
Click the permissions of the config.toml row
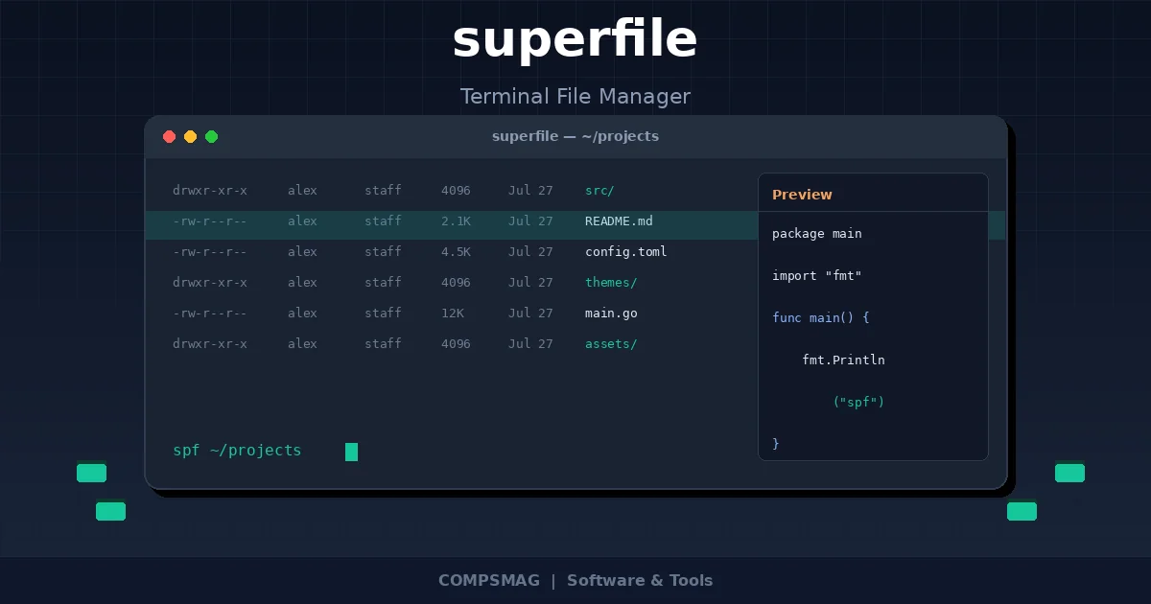(x=210, y=252)
